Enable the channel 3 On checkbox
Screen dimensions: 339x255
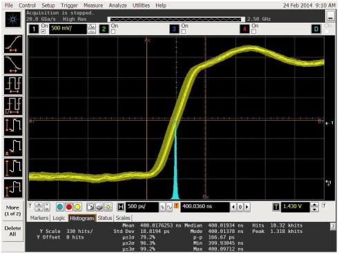point(184,32)
